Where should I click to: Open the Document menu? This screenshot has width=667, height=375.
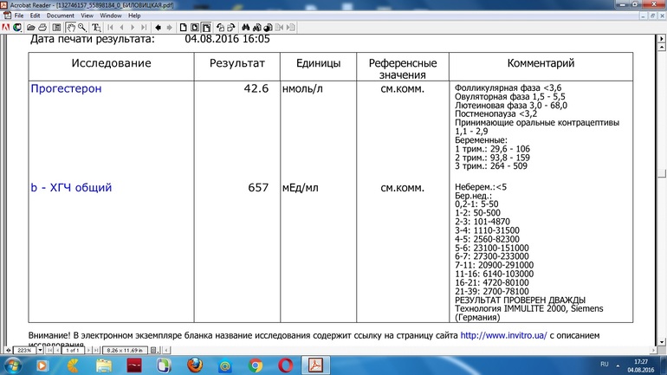click(60, 16)
